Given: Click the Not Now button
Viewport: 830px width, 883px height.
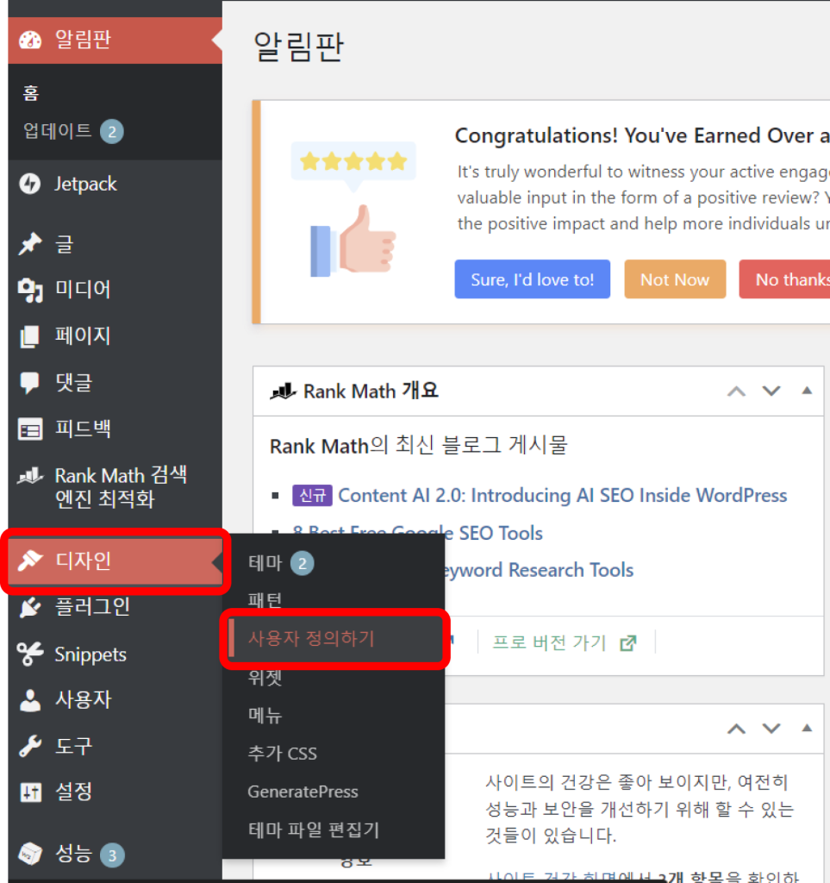Looking at the screenshot, I should [x=675, y=279].
